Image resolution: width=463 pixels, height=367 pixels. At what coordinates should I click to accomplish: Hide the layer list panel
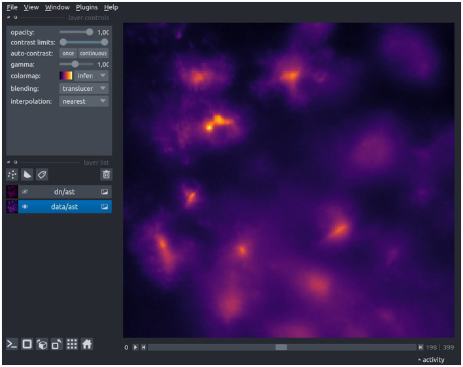(x=9, y=162)
